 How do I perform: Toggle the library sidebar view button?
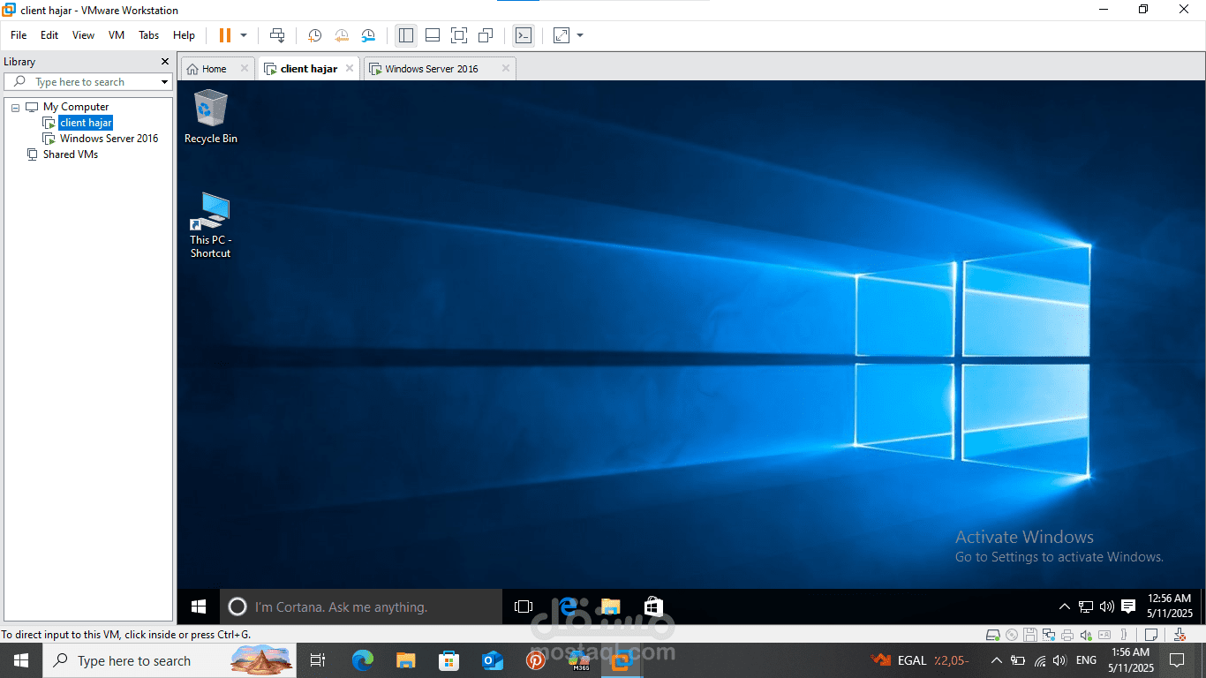coord(406,35)
